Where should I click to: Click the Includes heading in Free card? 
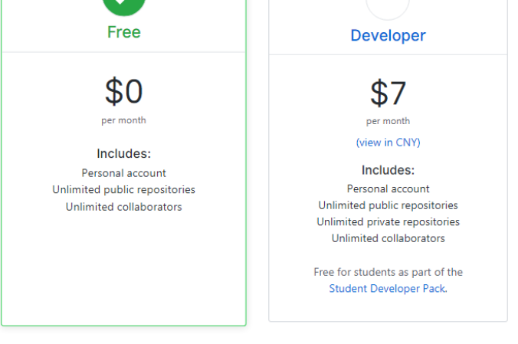[124, 154]
